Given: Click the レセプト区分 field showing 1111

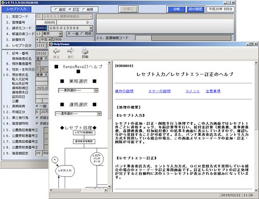Looking at the screenshot, I should click(x=41, y=45).
